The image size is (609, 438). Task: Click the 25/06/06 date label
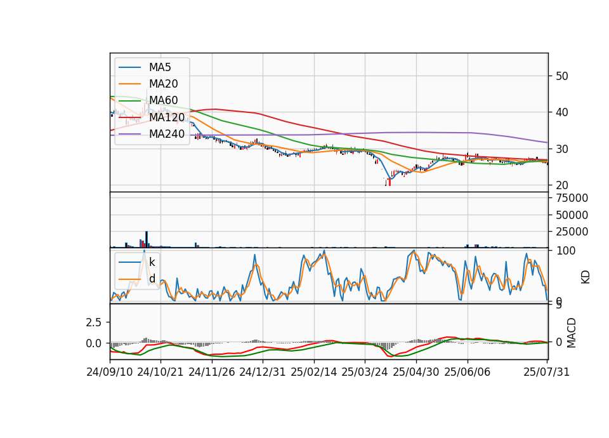[468, 372]
